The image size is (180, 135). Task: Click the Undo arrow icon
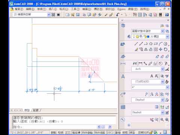click(x=118, y=15)
